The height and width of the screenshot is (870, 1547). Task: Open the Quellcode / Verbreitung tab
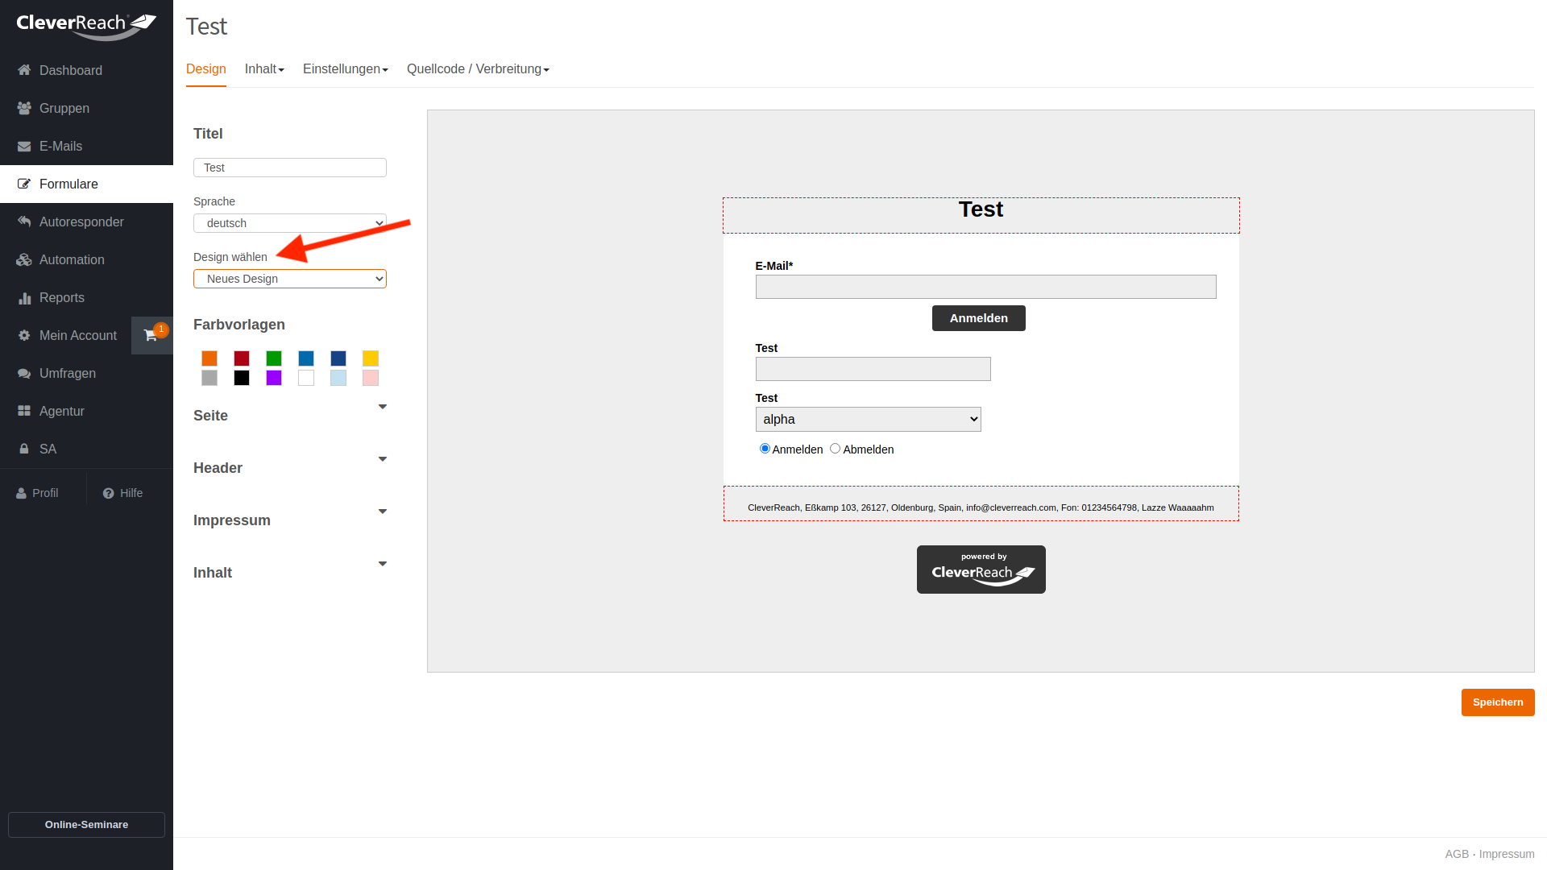(x=478, y=69)
